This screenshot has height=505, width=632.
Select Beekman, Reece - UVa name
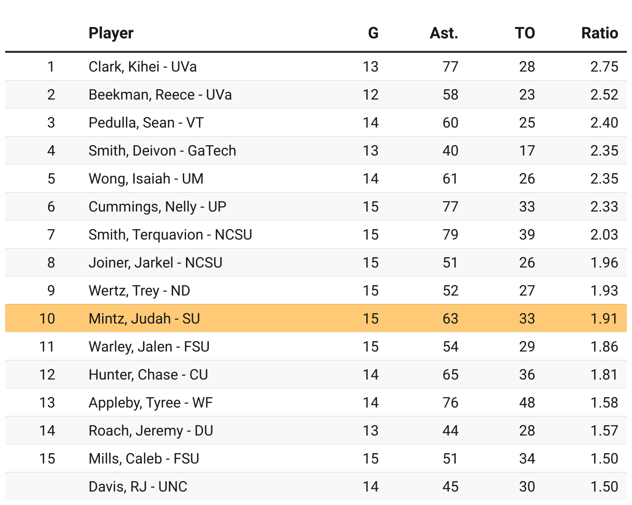pyautogui.click(x=160, y=95)
